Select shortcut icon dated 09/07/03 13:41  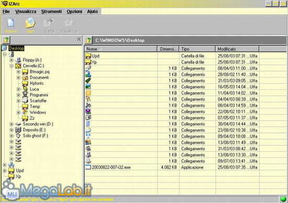tap(88, 161)
